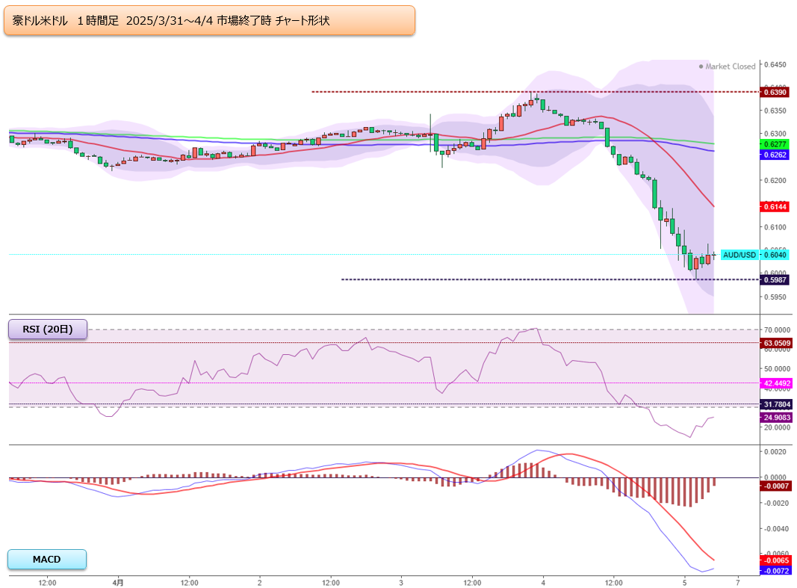Click the red dotted 0.6390 resistance line
The image size is (797, 588).
point(448,92)
